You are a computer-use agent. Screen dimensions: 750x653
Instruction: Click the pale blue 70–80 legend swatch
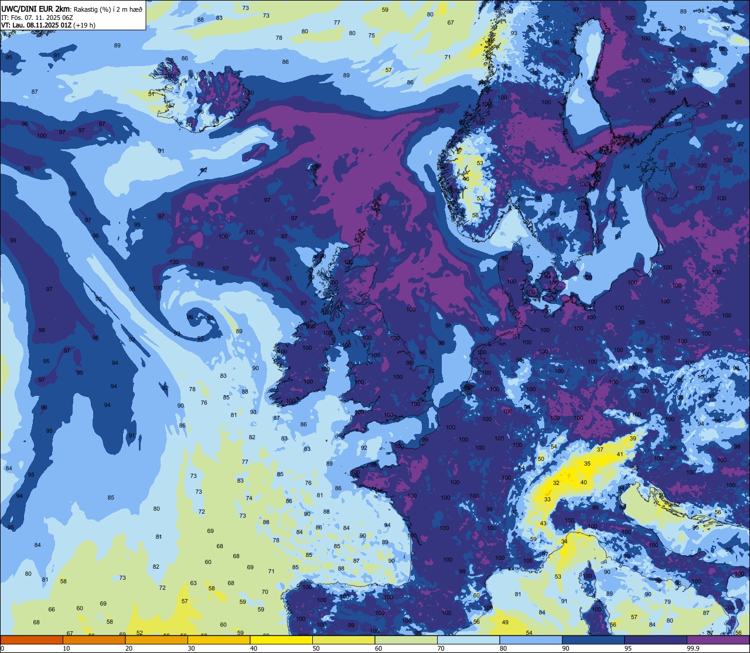468,640
